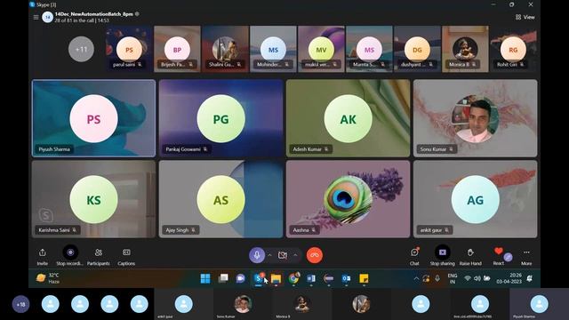Open the Wi-Fi network icon
This screenshot has width=569, height=320.
pos(468,278)
